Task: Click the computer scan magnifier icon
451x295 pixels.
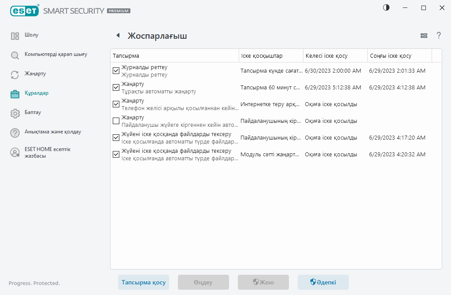Action: coord(15,55)
